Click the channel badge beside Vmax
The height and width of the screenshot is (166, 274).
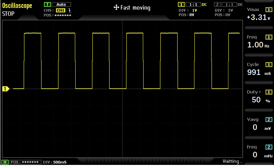pos(269,10)
